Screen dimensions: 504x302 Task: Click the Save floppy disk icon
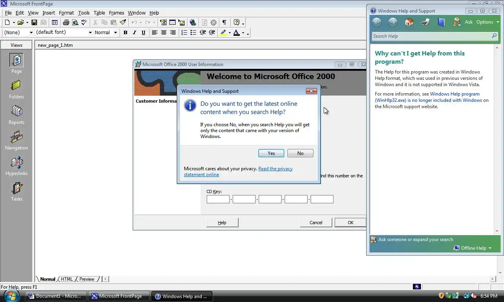click(34, 22)
